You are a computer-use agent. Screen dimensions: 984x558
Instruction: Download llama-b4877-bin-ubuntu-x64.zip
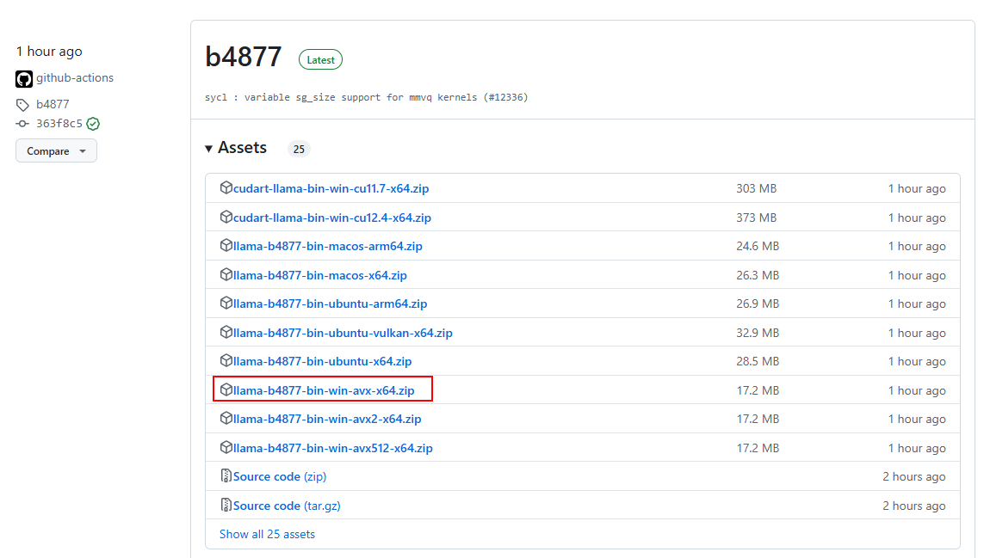pyautogui.click(x=323, y=362)
